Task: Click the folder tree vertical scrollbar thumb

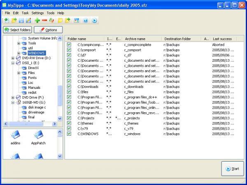Action: (60, 95)
